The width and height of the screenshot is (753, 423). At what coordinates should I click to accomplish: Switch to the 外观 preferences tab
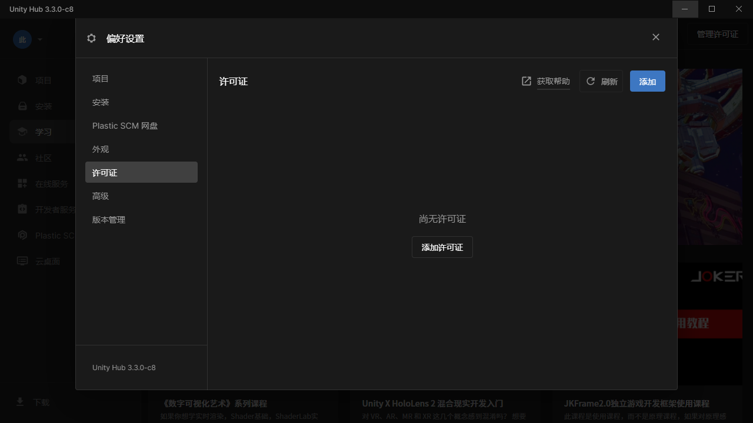141,149
